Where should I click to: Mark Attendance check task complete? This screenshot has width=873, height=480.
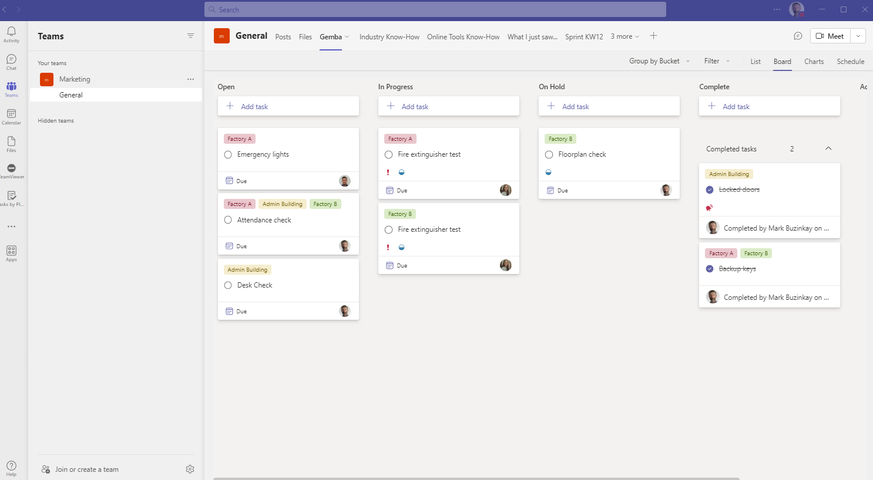click(x=228, y=220)
